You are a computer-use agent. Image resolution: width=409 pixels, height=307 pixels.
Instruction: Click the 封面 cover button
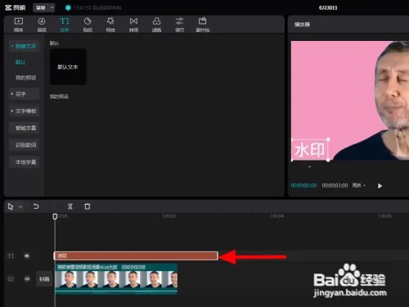coord(44,279)
